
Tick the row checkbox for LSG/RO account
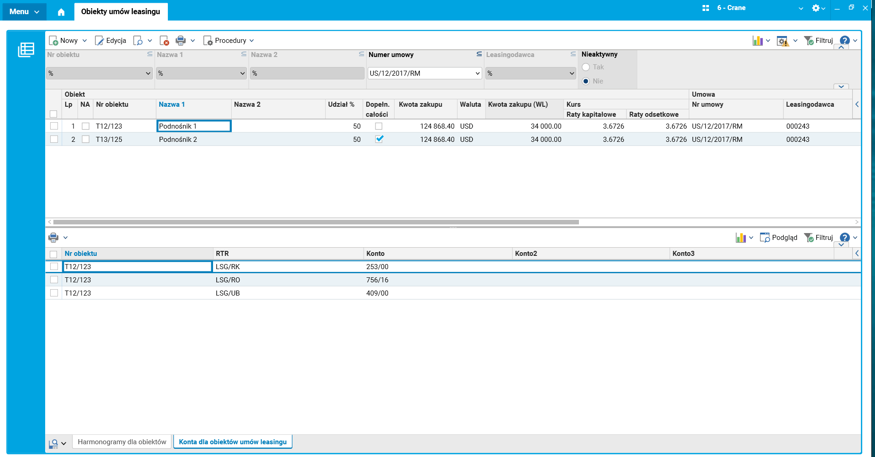54,280
